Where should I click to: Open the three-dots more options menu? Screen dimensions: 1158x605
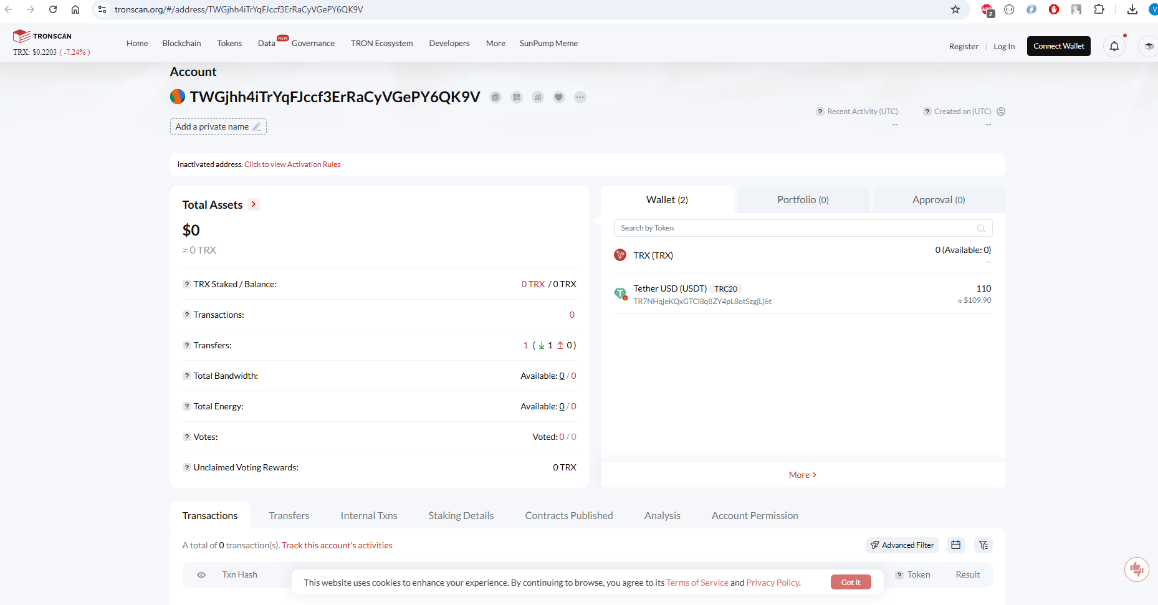coord(580,97)
